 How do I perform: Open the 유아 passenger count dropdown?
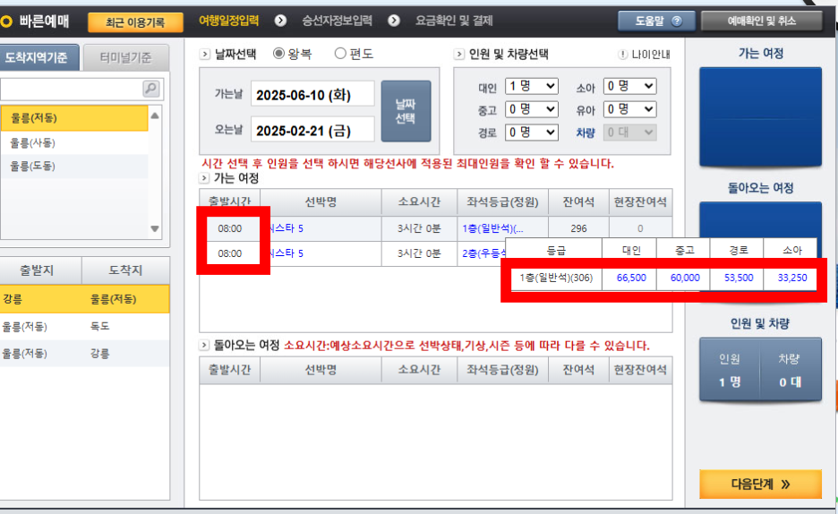(x=629, y=109)
